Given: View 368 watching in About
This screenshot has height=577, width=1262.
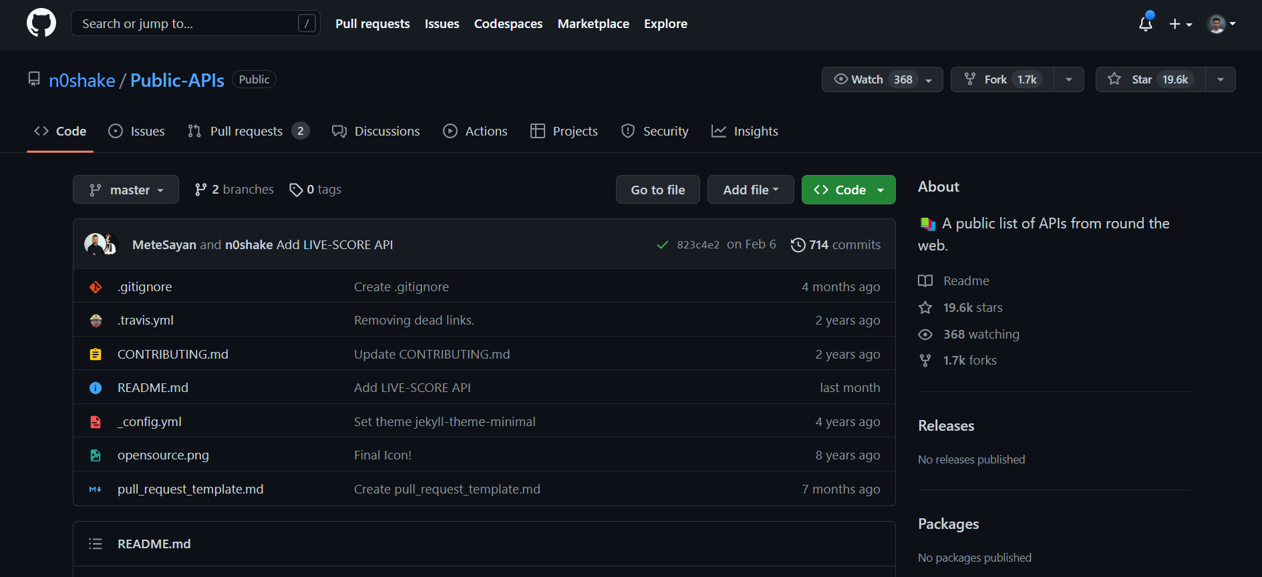Looking at the screenshot, I should [x=969, y=334].
